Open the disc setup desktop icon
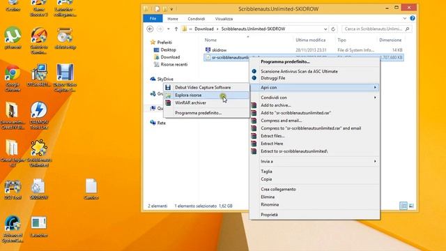446x251 pixels. [x=65, y=38]
